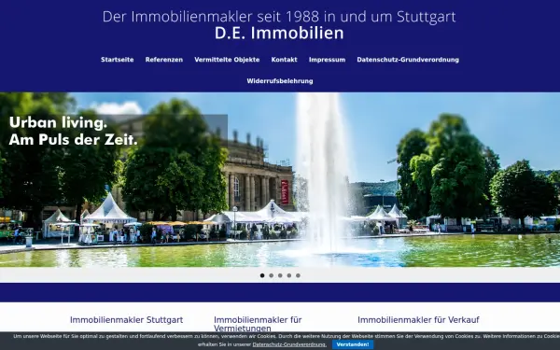Open the Widerrufsbelehrung menu item
Image resolution: width=560 pixels, height=350 pixels.
[x=280, y=81]
